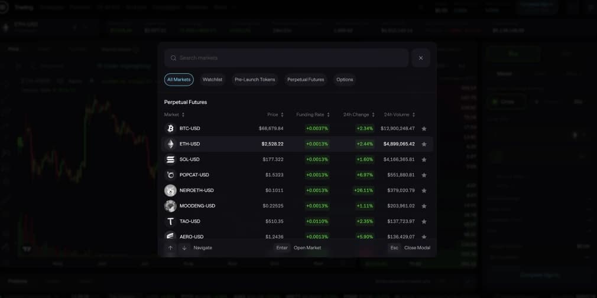Click in the Search markets field
Screen dimensions: 597x298
290,58
